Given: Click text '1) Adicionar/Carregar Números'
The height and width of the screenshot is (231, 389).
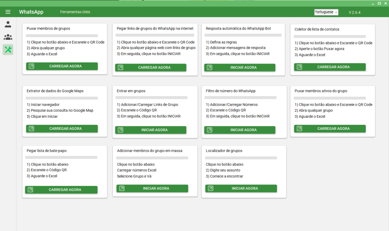Looking at the screenshot, I should coord(232,105).
